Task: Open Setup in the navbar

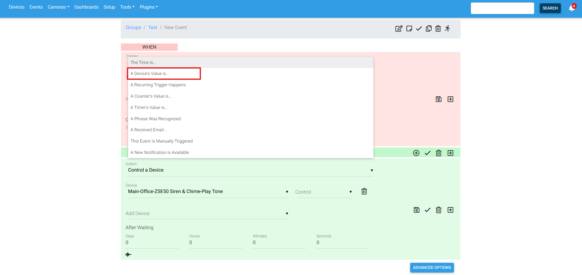Action: pyautogui.click(x=109, y=7)
